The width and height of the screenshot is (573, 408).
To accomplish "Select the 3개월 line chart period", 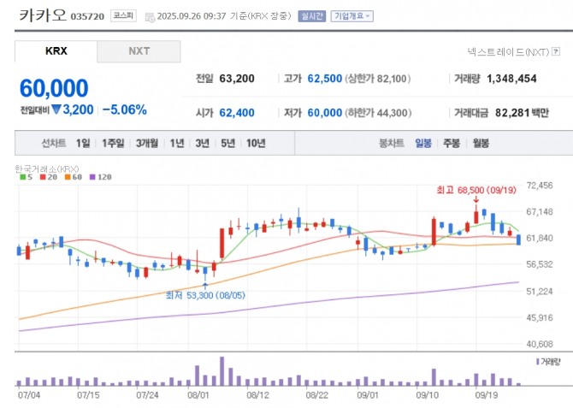I will click(147, 143).
